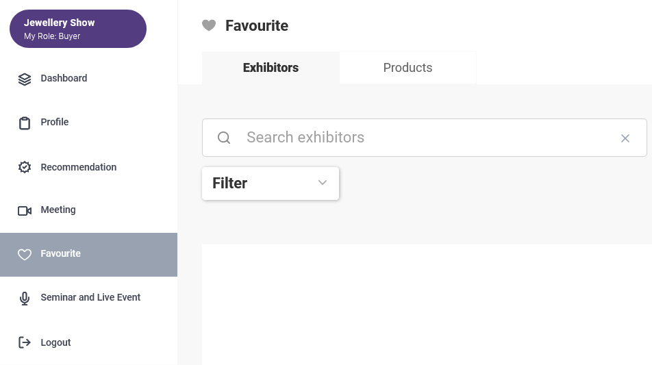The image size is (652, 365).
Task: Navigate to Meeting page
Action: (88, 210)
